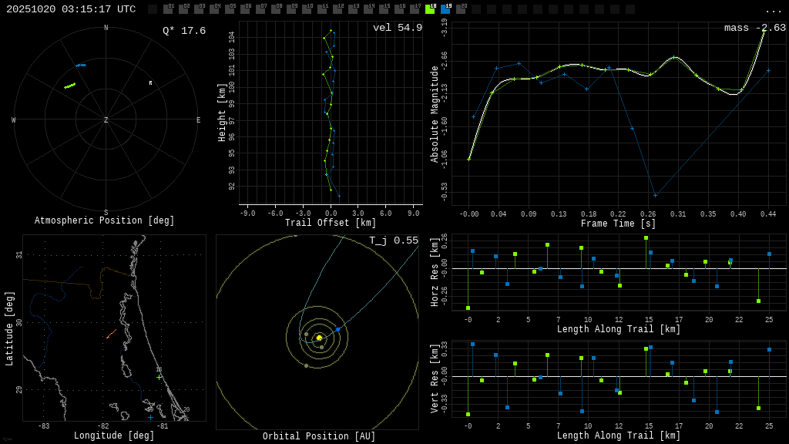Click the orange meteor ground track on map
The image size is (789, 444).
pos(111,334)
